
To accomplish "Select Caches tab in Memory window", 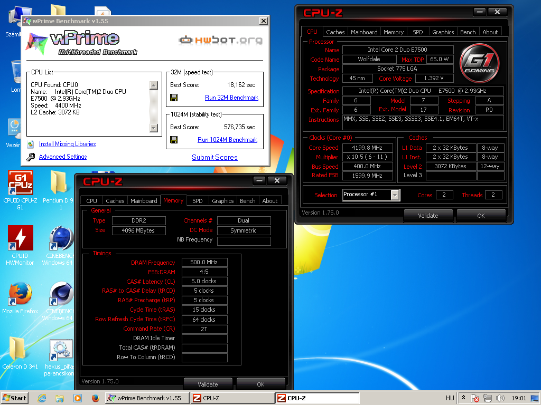I will click(x=115, y=201).
